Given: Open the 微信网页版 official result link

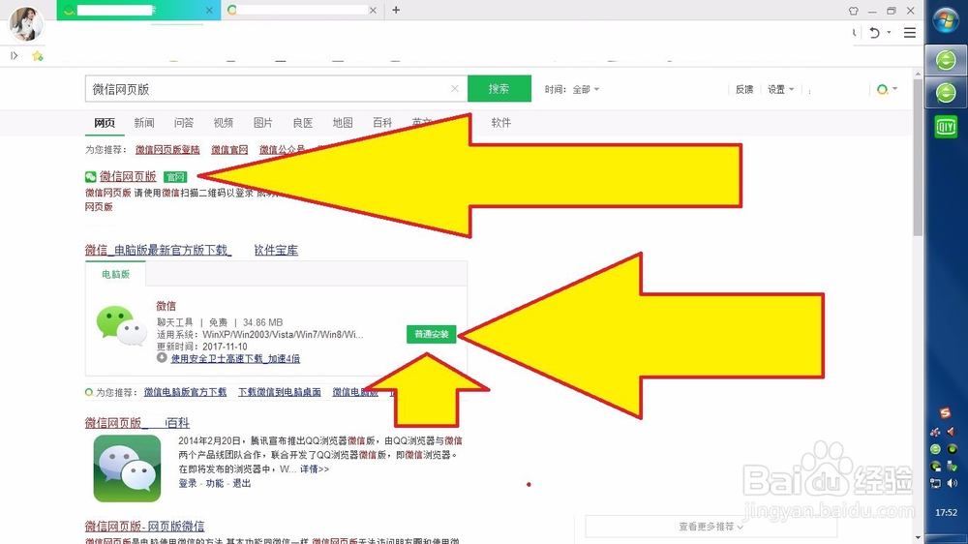Looking at the screenshot, I should [x=128, y=176].
